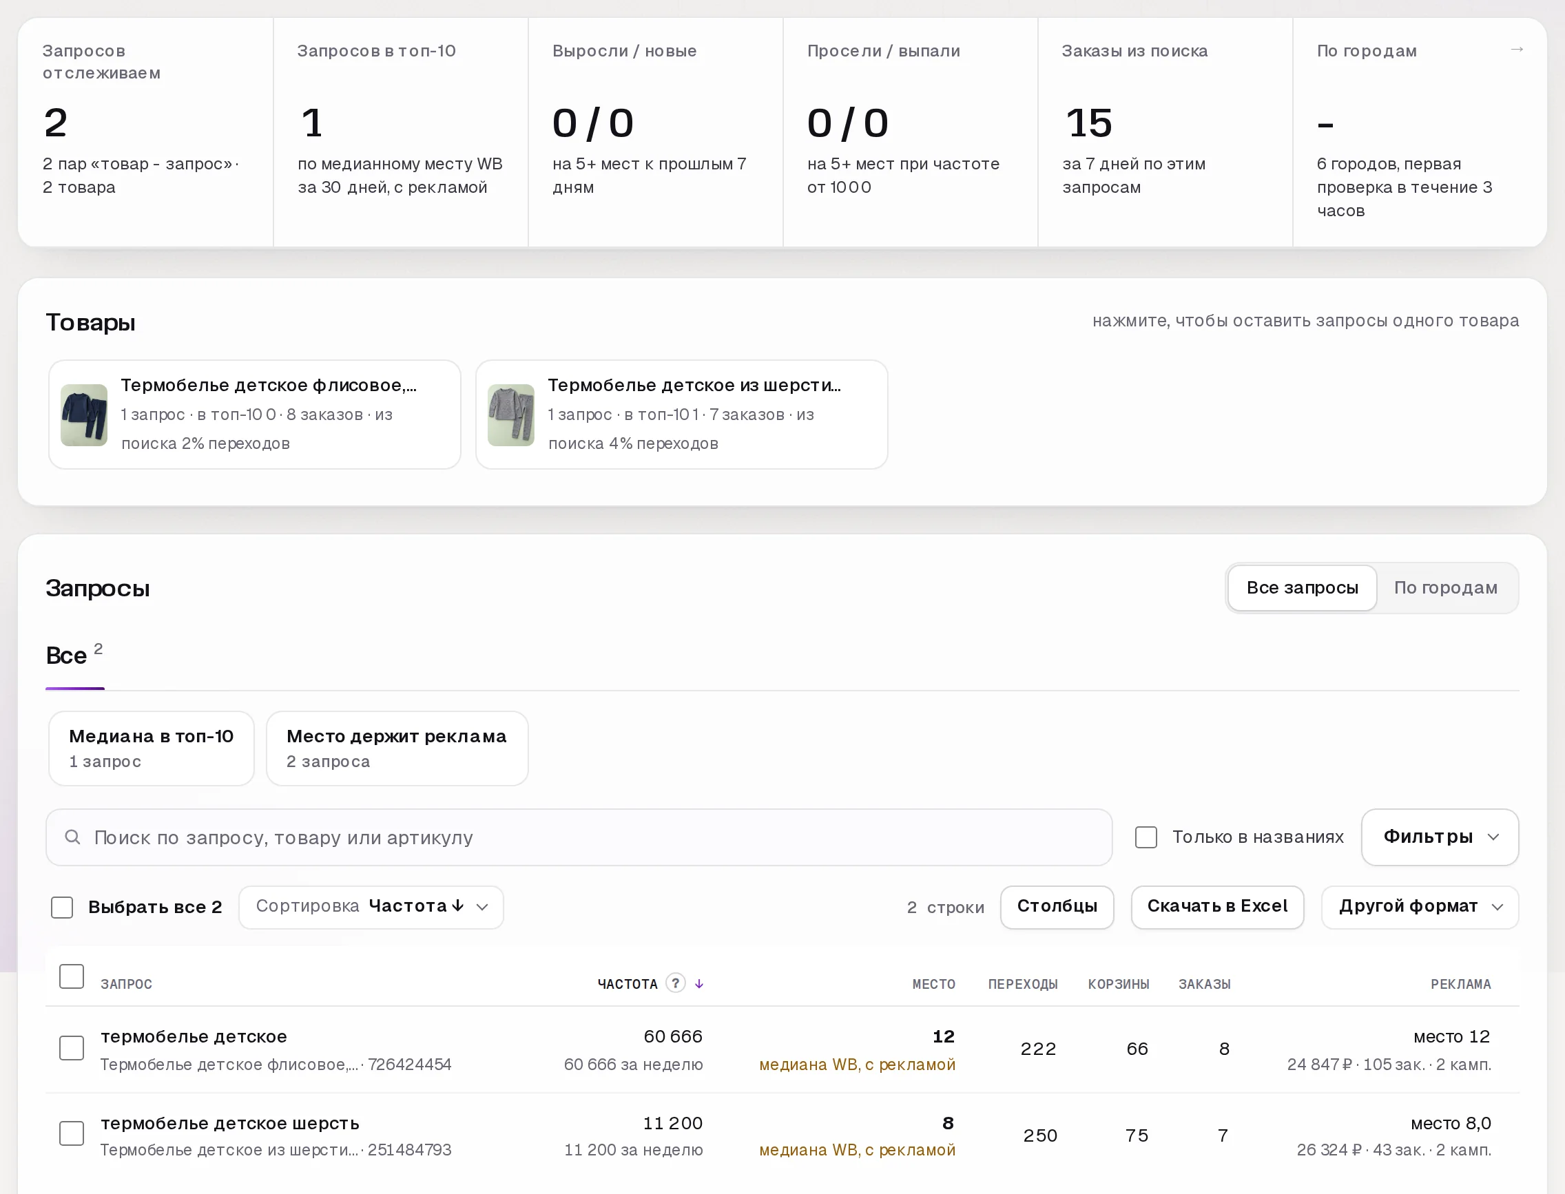Image resolution: width=1565 pixels, height=1194 pixels.
Task: Tick the Только в названиях checkbox
Action: coord(1146,837)
